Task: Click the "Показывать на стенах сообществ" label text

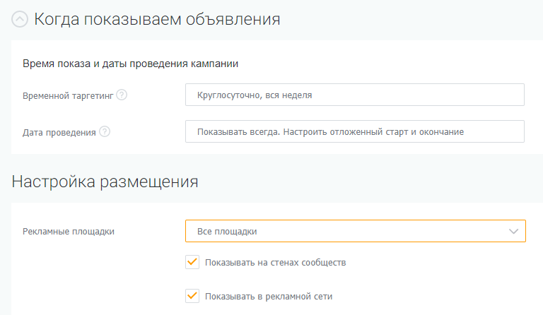Action: click(x=275, y=263)
